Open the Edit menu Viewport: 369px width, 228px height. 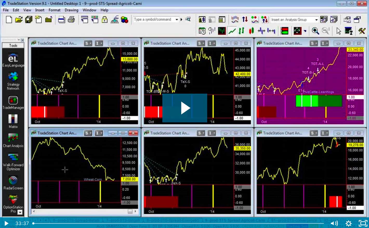[x=16, y=10]
